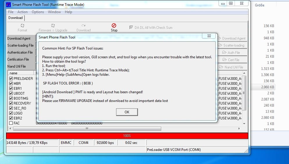
Task: Open the Help menu
Action: (68, 12)
